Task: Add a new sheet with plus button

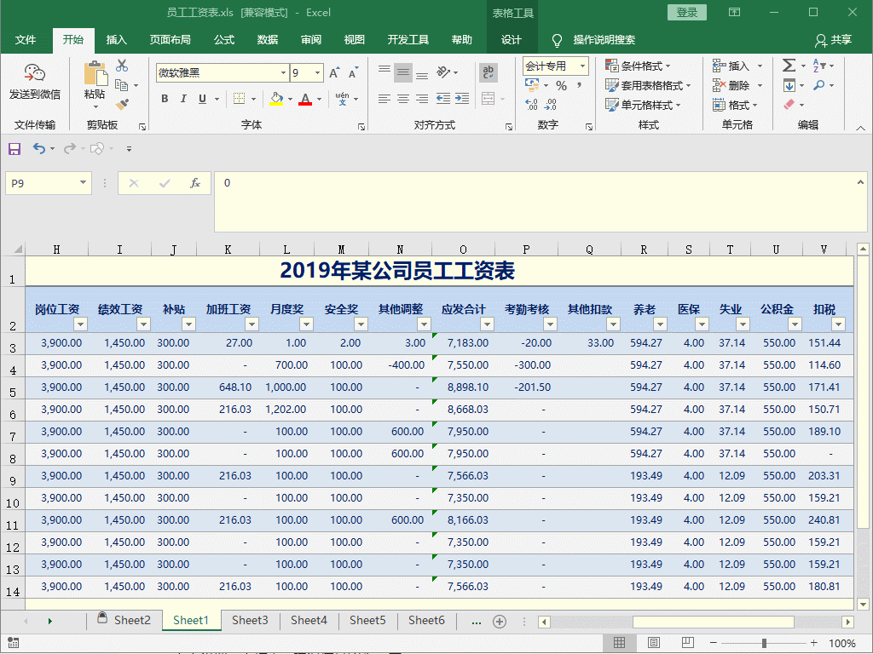Action: [500, 622]
